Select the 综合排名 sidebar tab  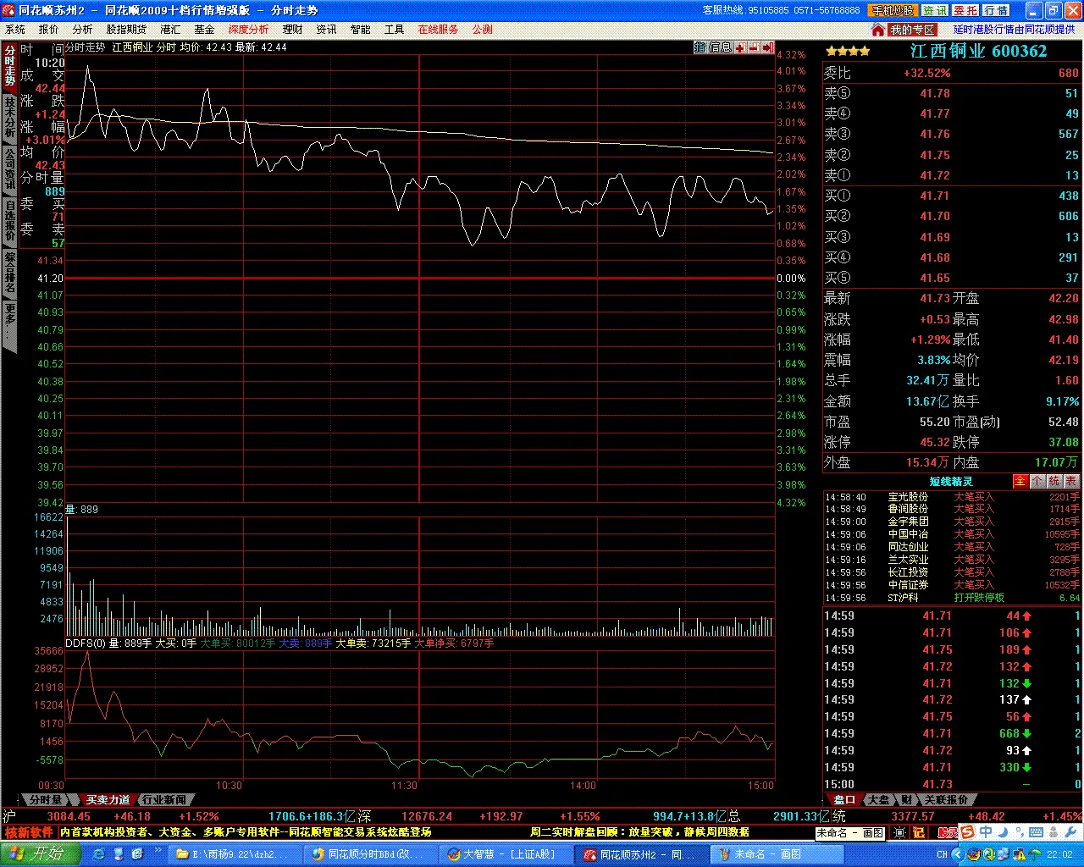tap(9, 272)
